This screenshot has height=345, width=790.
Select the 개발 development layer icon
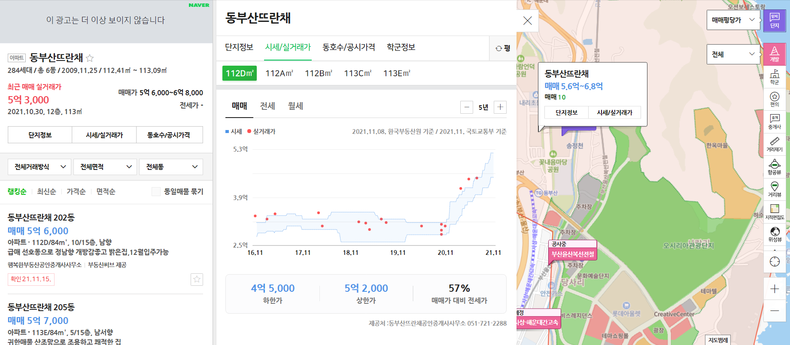775,54
